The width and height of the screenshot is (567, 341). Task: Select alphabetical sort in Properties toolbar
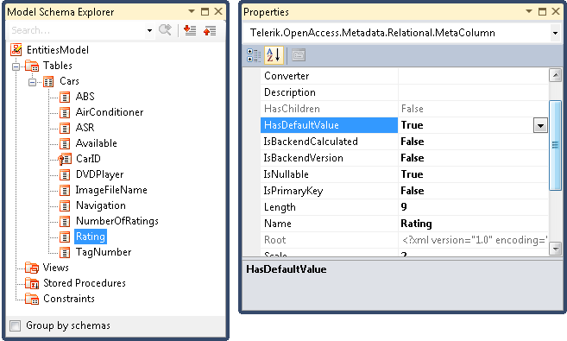click(274, 55)
